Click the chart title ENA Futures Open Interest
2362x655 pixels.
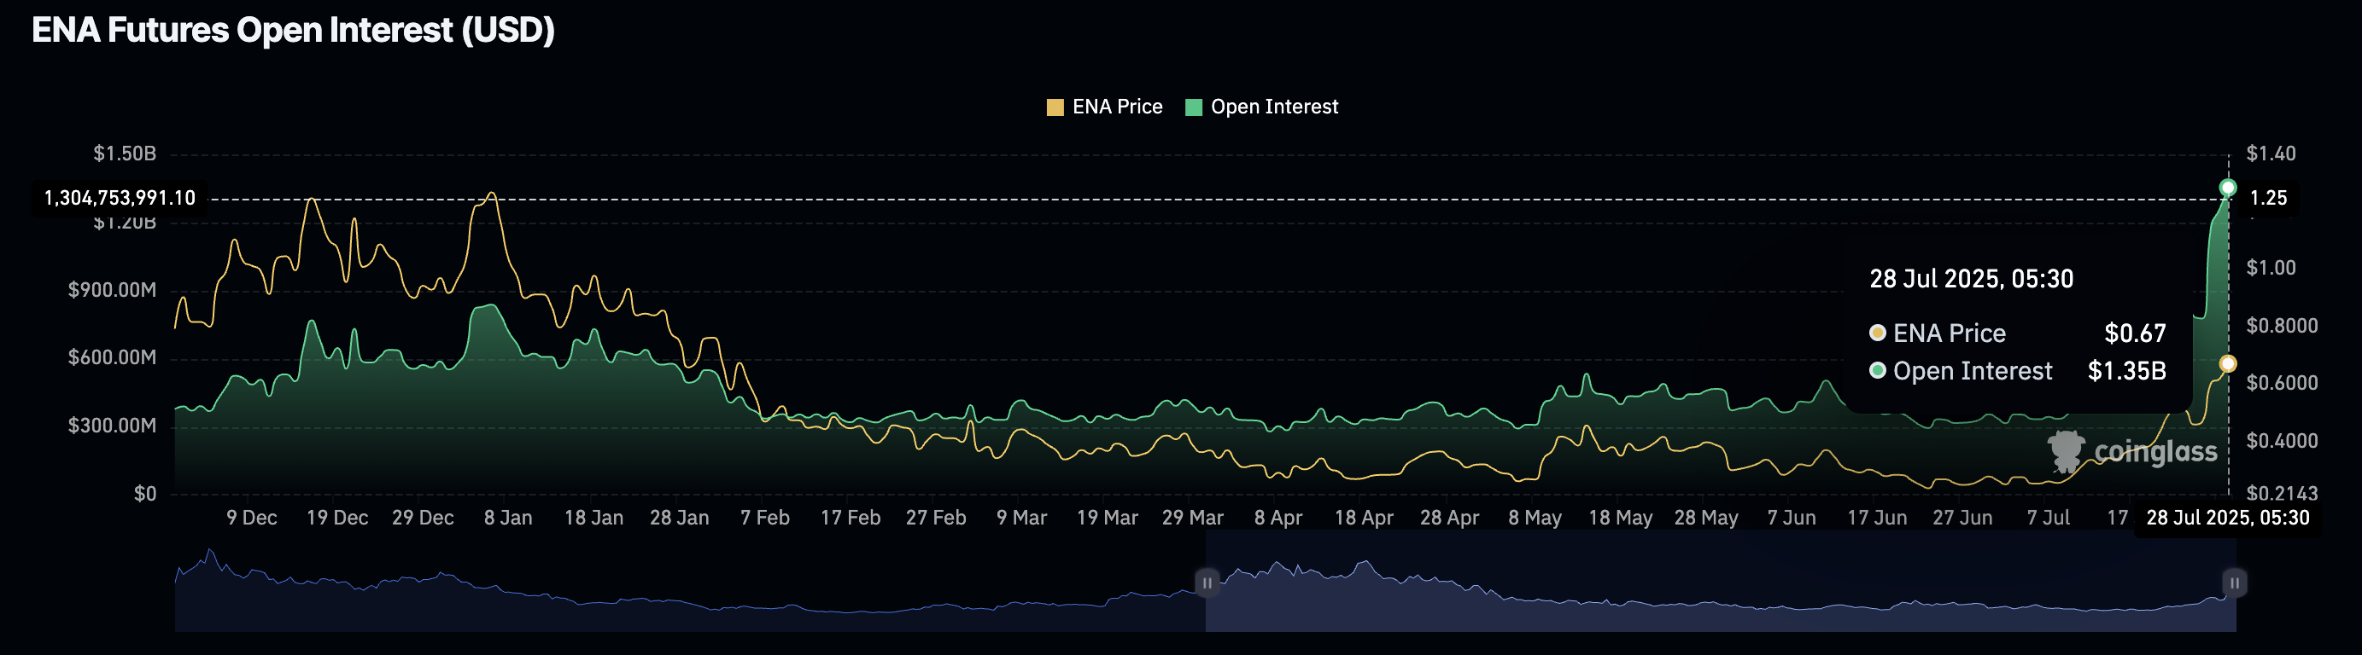294,30
